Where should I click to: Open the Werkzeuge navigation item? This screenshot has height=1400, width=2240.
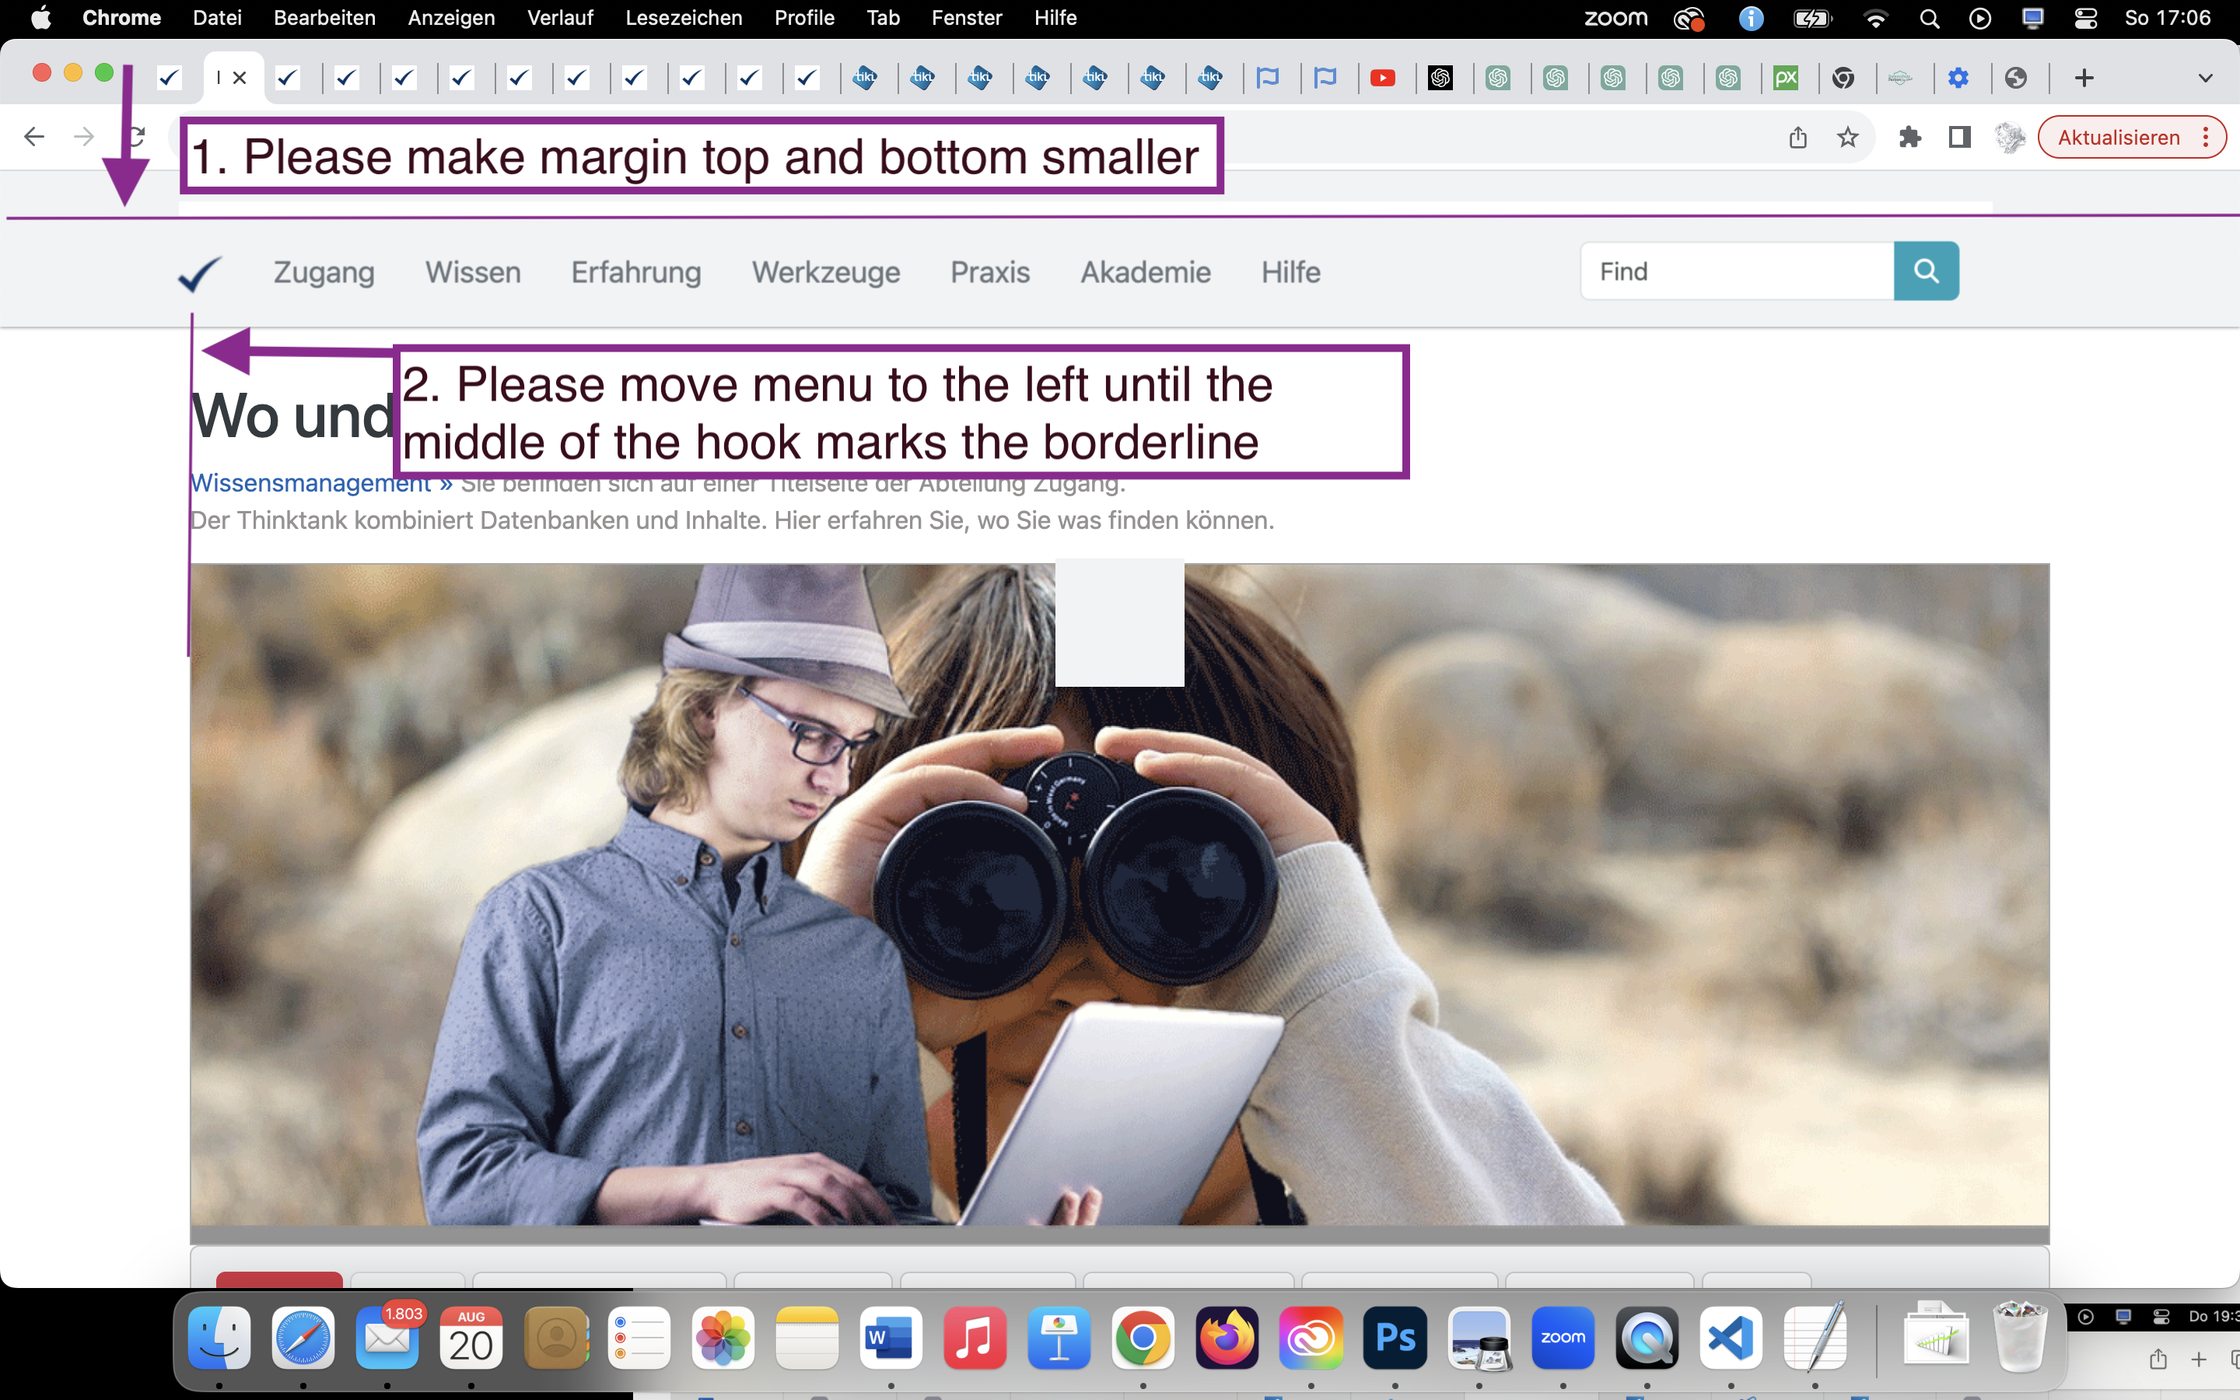(826, 272)
